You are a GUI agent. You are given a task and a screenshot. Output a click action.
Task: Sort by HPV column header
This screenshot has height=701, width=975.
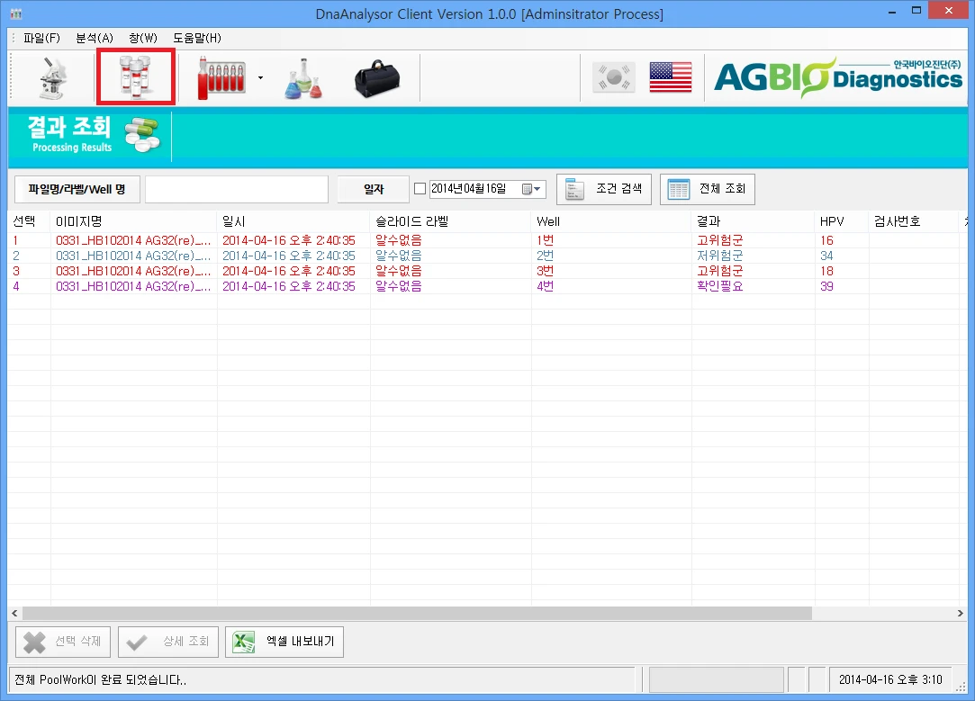pyautogui.click(x=842, y=221)
